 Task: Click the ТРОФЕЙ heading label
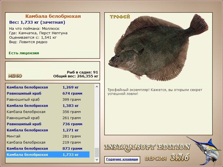120,17
